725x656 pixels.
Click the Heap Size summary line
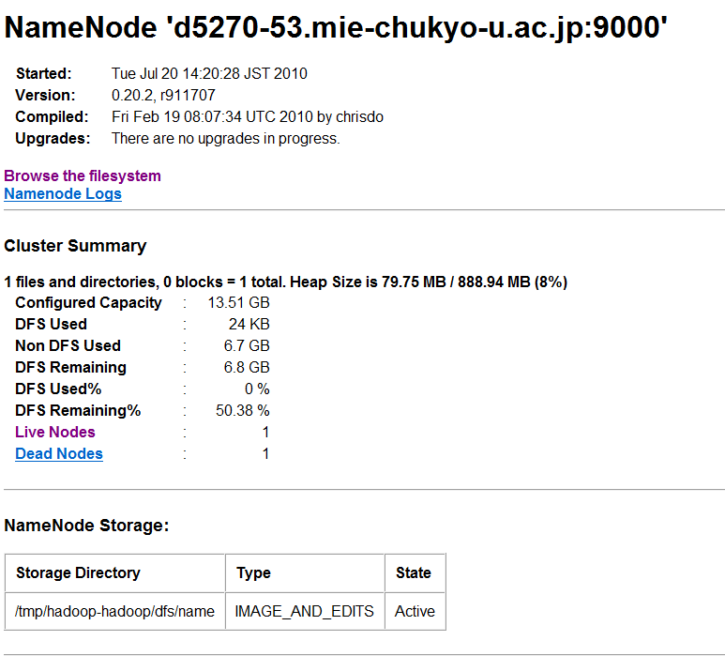[x=285, y=282]
